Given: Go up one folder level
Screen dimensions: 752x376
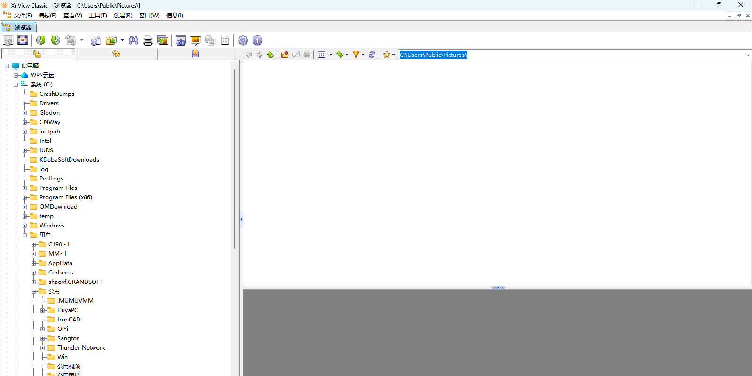Looking at the screenshot, I should (270, 55).
